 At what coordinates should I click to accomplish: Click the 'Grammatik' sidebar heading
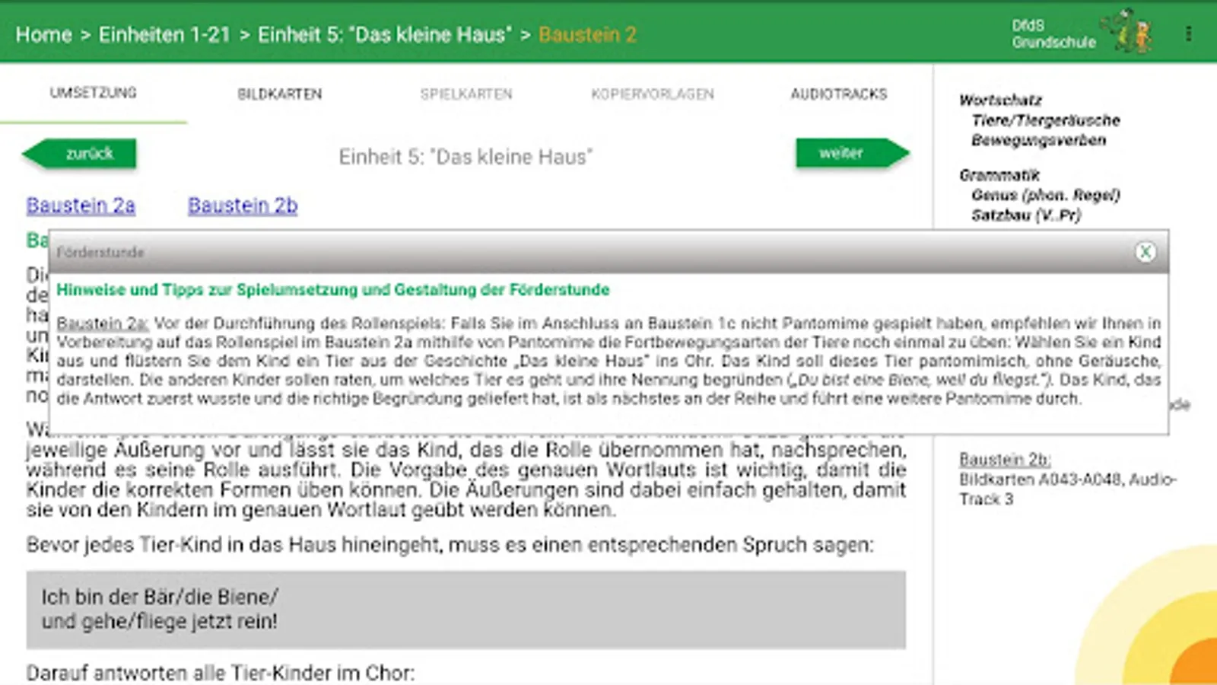tap(999, 175)
